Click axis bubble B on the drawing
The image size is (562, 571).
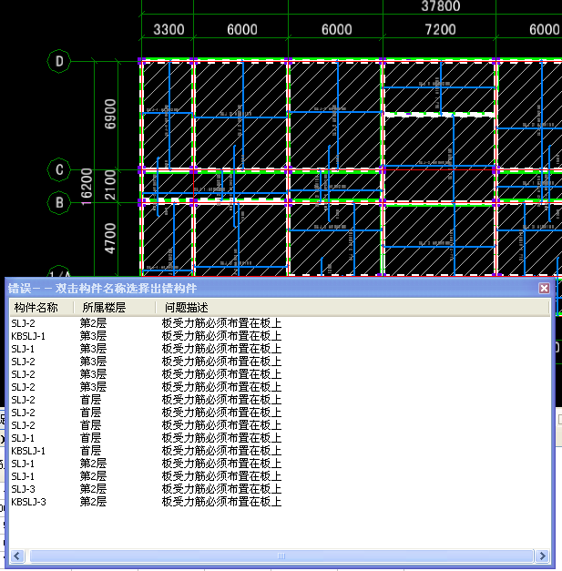click(x=59, y=202)
